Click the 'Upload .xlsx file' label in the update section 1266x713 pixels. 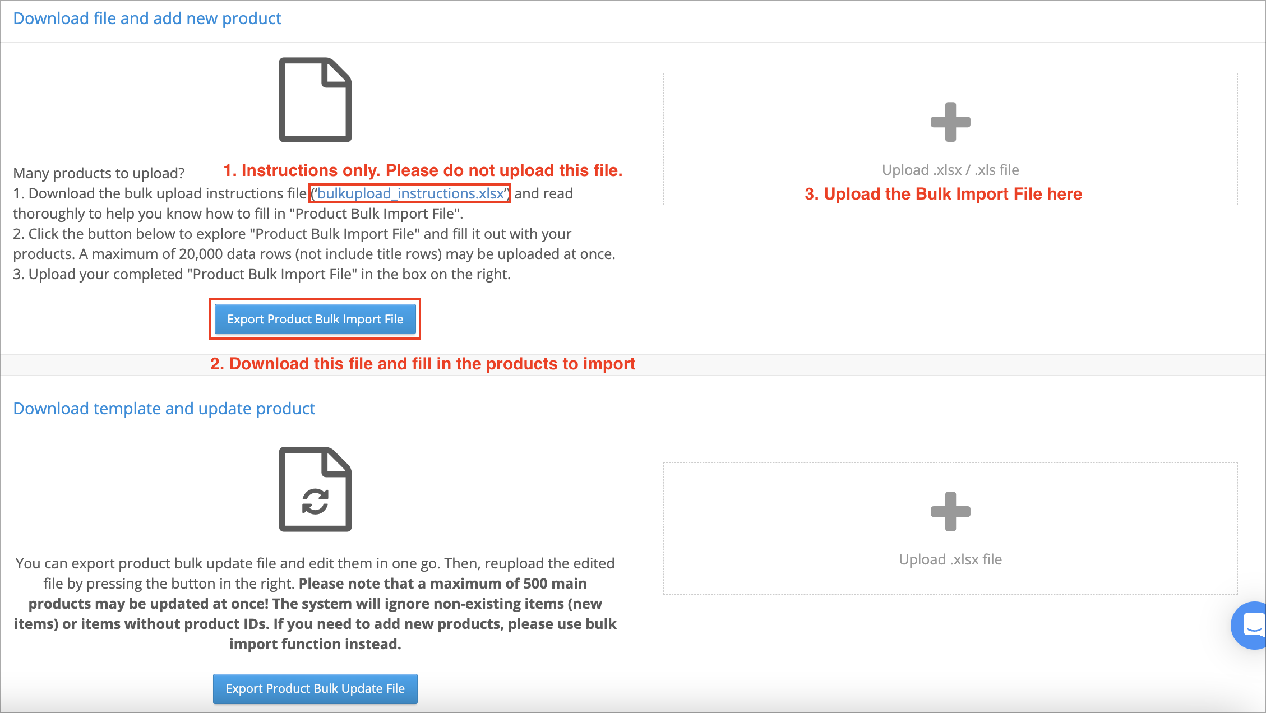point(950,559)
